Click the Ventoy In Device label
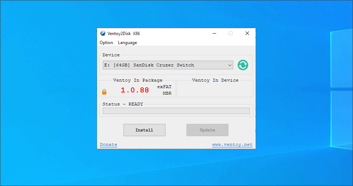Image resolution: width=353 pixels, height=186 pixels. pos(215,80)
